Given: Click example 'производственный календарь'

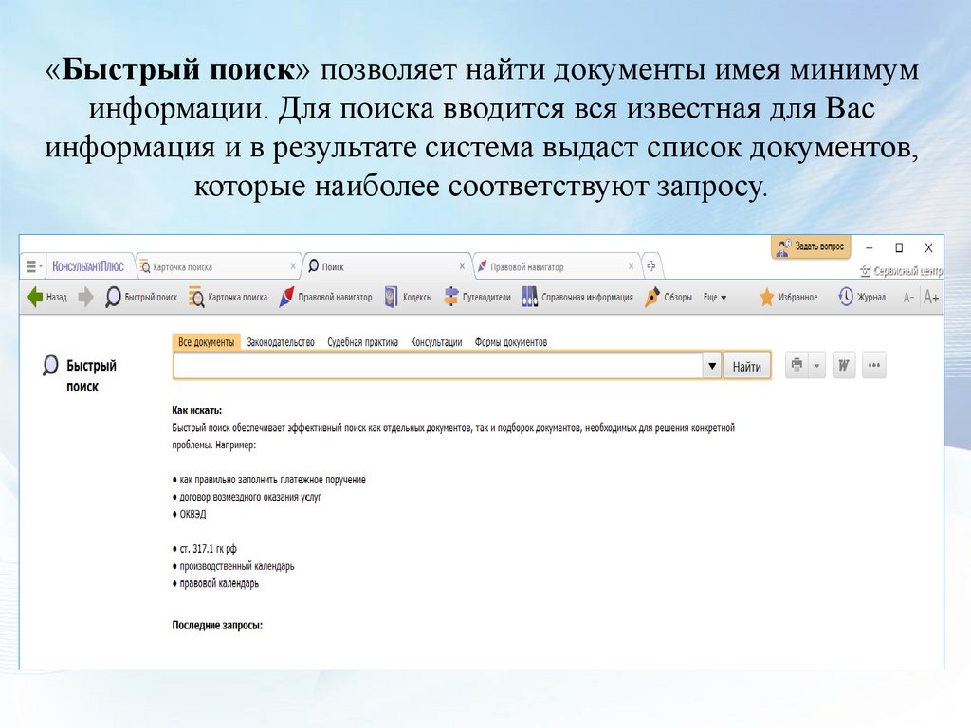Looking at the screenshot, I should tap(237, 566).
